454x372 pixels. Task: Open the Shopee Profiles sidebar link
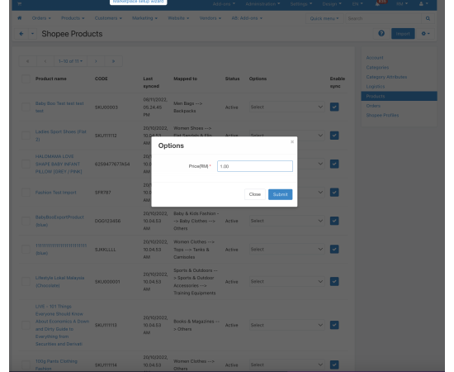[x=382, y=115]
